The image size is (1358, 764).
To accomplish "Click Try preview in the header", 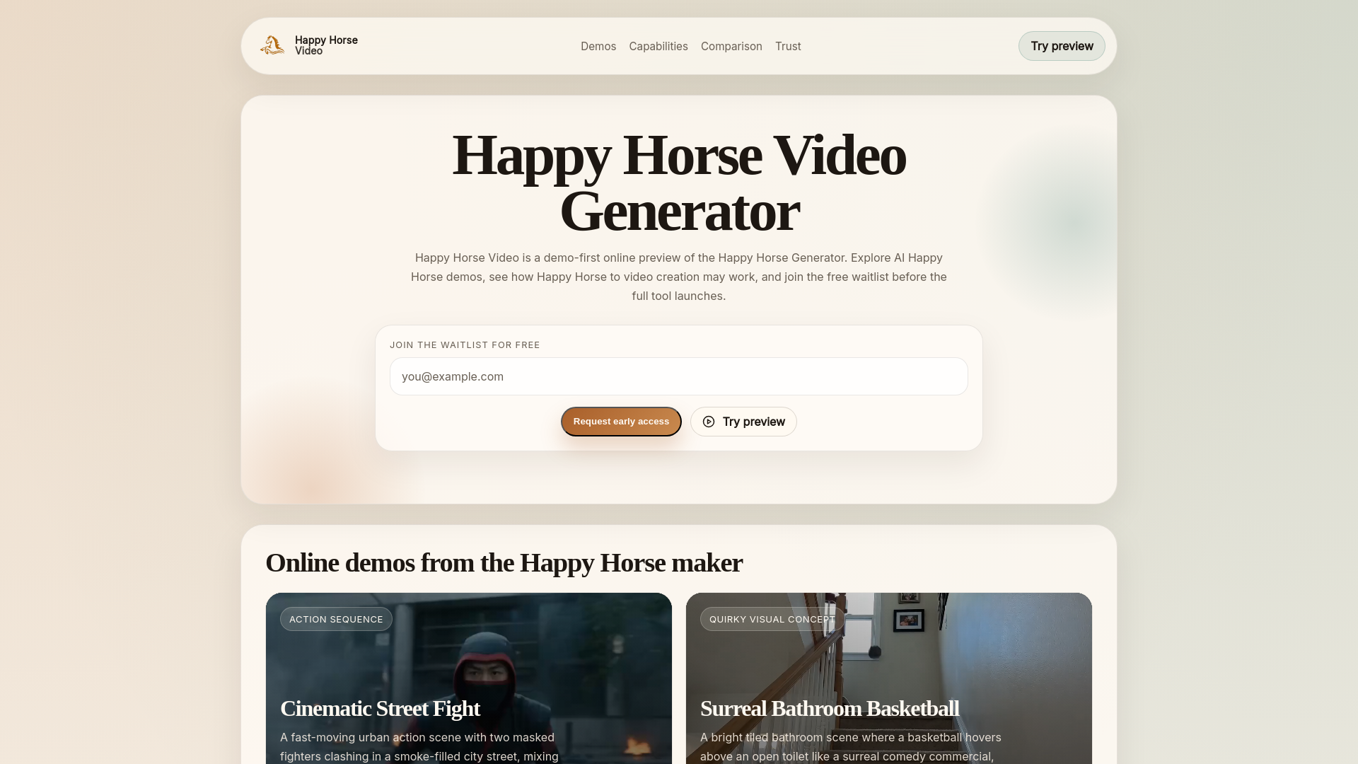I will [x=1062, y=46].
